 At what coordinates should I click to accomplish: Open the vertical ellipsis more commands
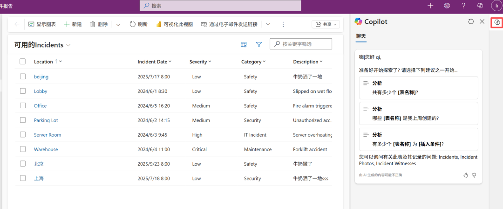pos(283,24)
